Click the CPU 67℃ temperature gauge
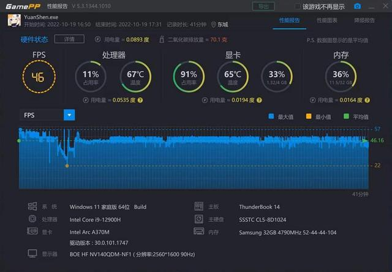Screen dimensions: 392x272 coord(135,77)
